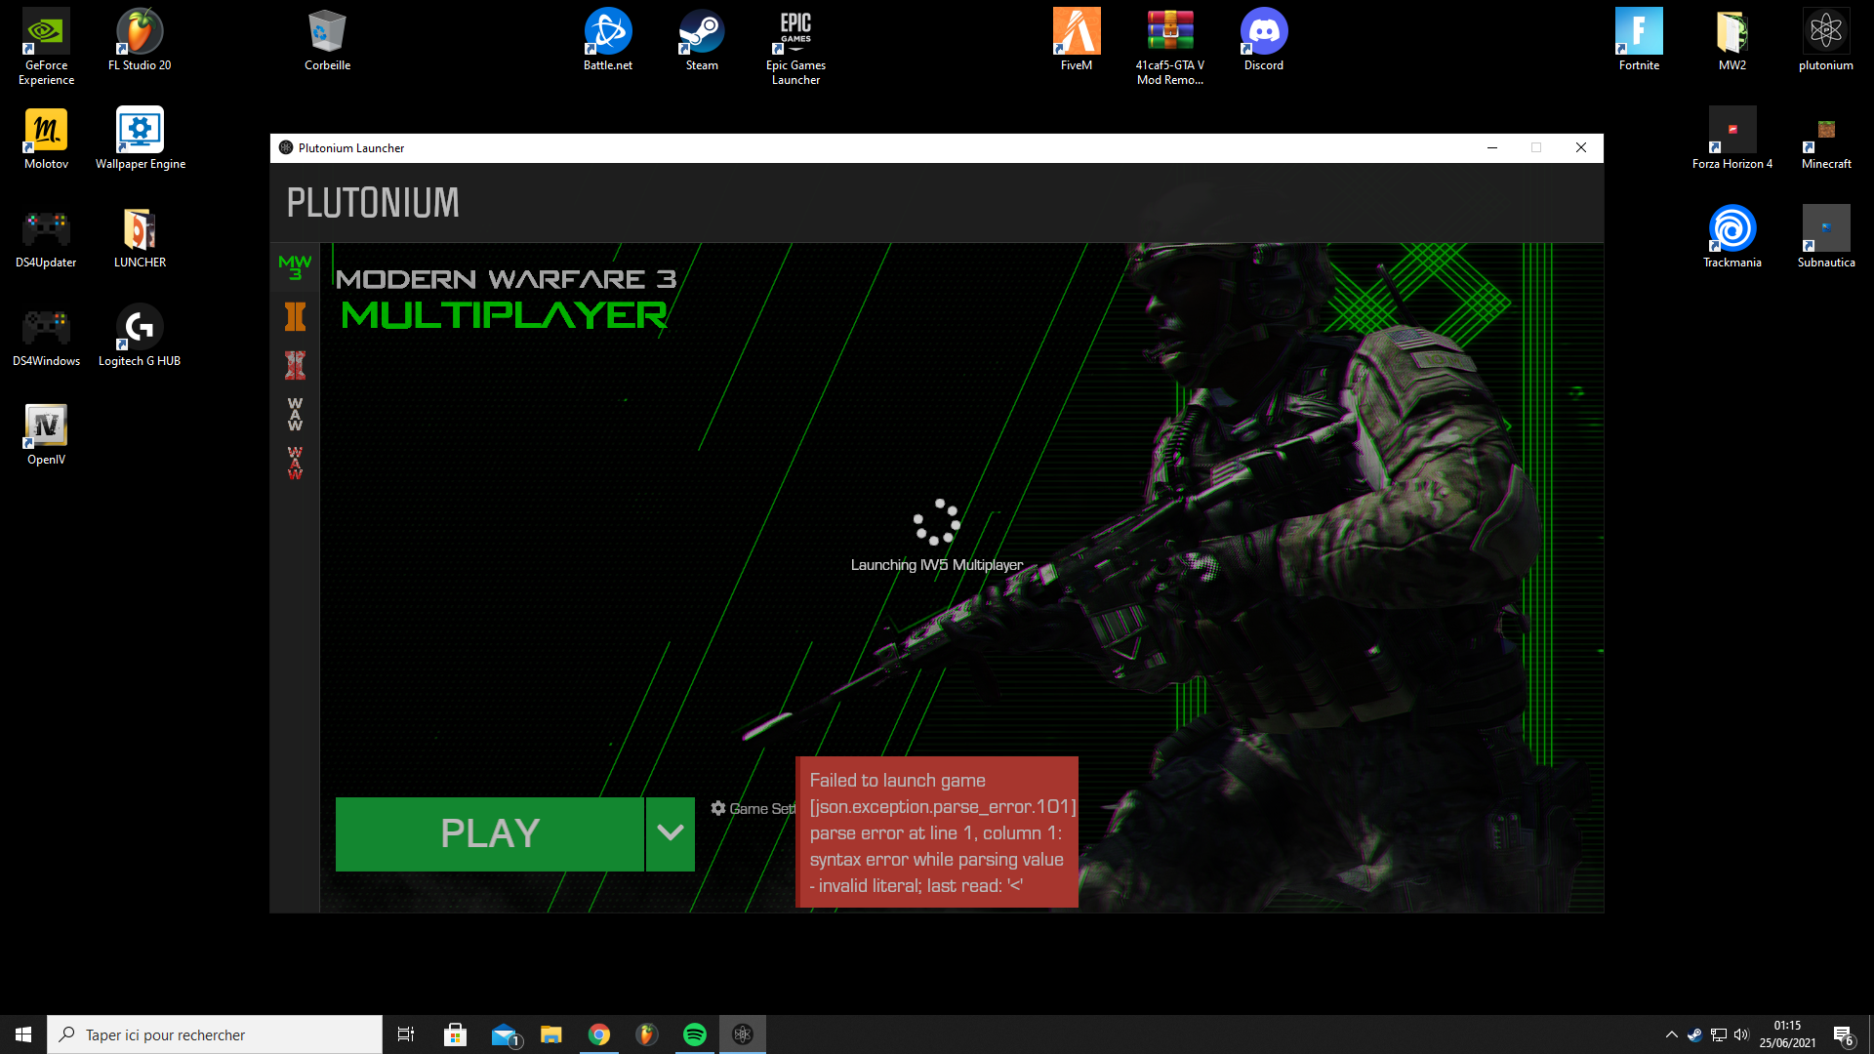
Task: Select the MW3 game icon in sidebar
Action: point(295,267)
